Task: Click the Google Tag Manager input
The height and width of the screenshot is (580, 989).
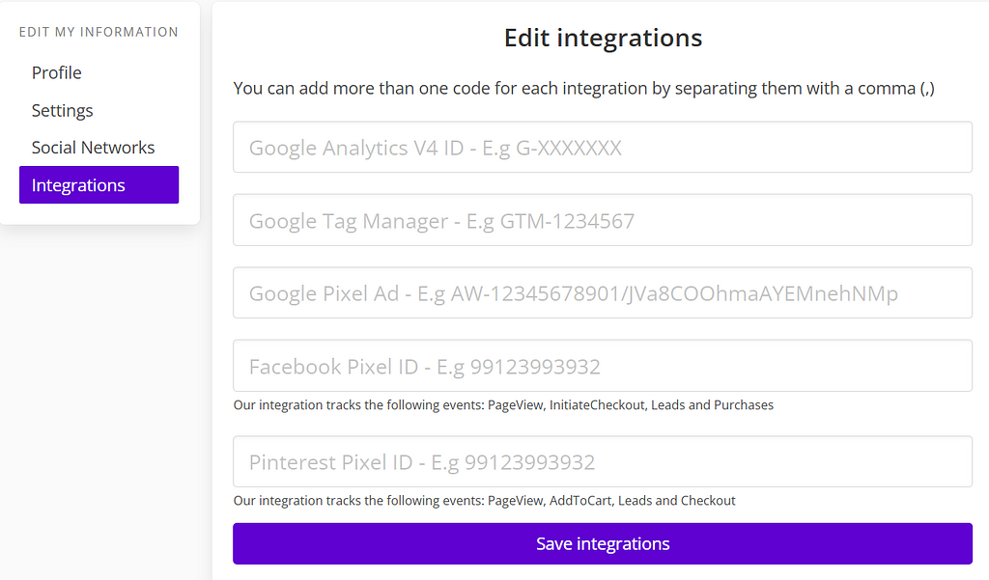Action: [x=602, y=221]
